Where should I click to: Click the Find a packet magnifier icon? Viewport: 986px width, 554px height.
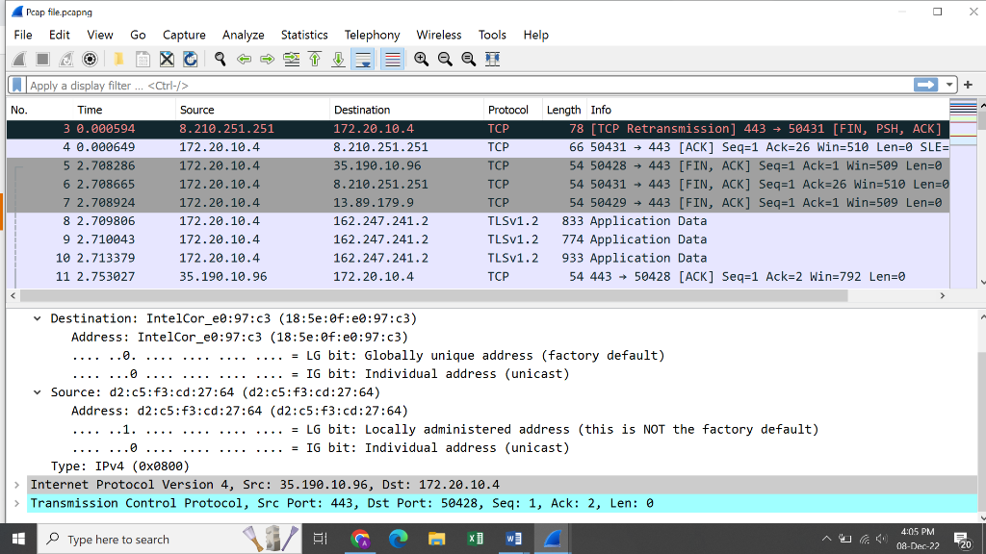(221, 59)
